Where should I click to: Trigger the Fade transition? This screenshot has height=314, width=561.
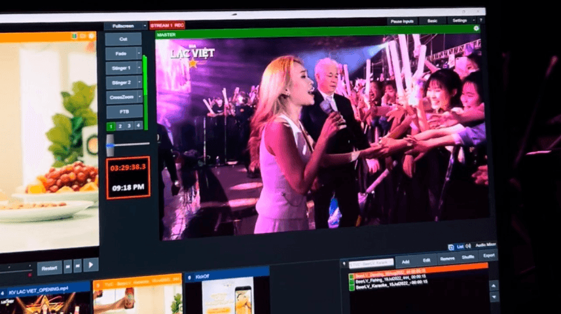click(121, 54)
